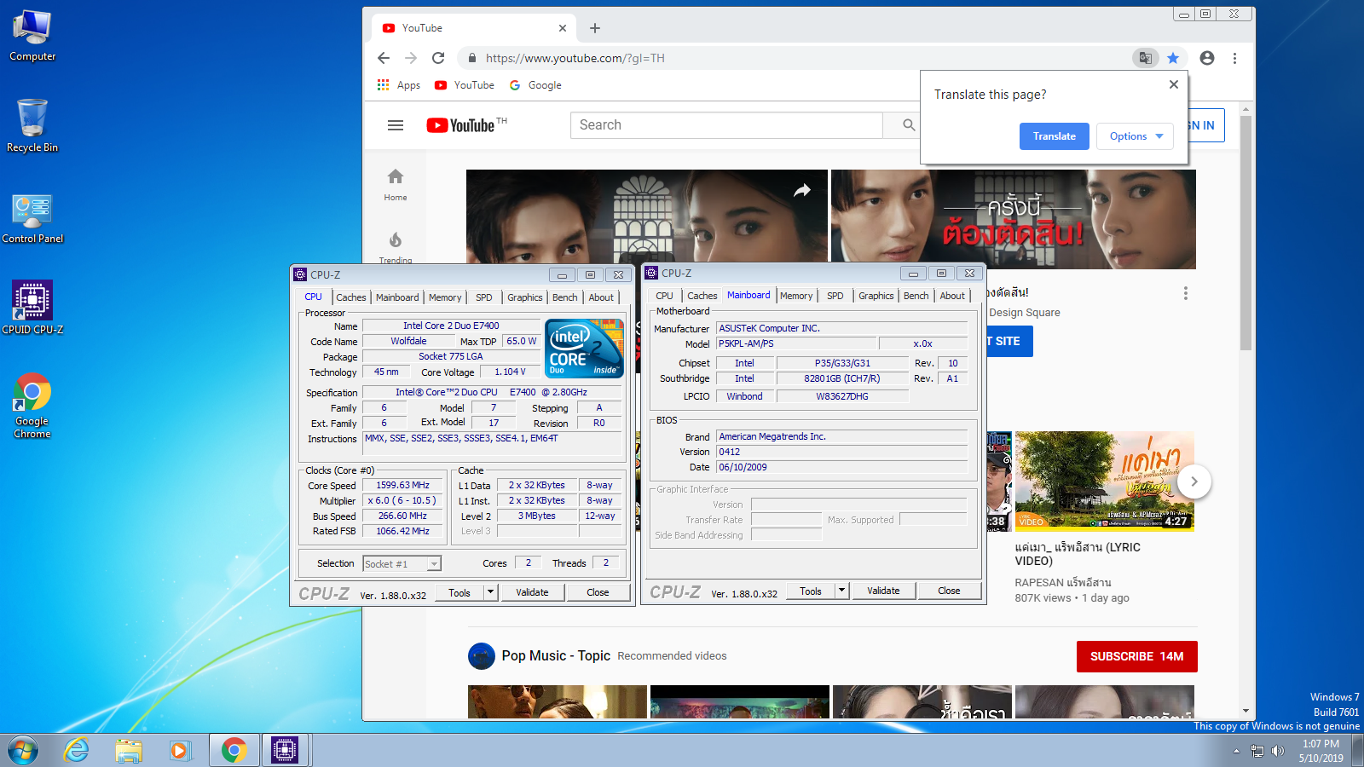Click the bookmark star icon
Image resolution: width=1364 pixels, height=767 pixels.
pyautogui.click(x=1173, y=58)
